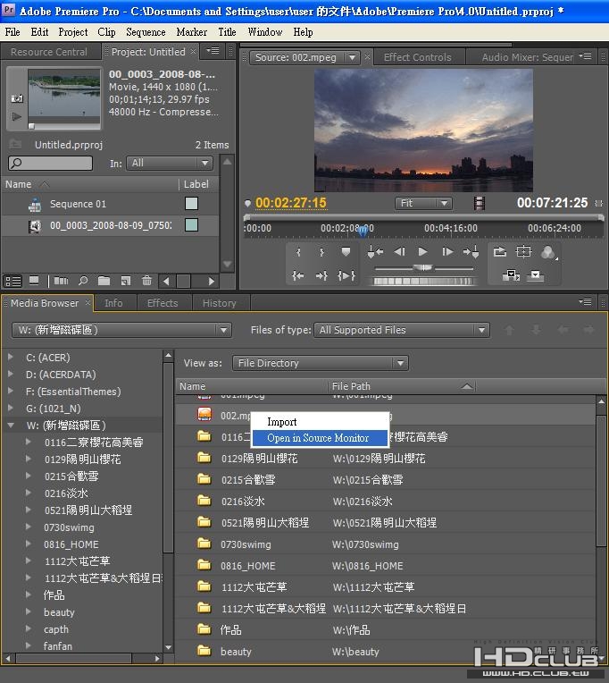Click the New Item icon in Project panel
Image resolution: width=609 pixels, height=683 pixels.
(126, 281)
